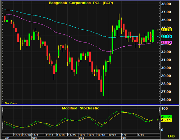
Task: Select the 1/13 date marker on axis
Action: pos(141,135)
